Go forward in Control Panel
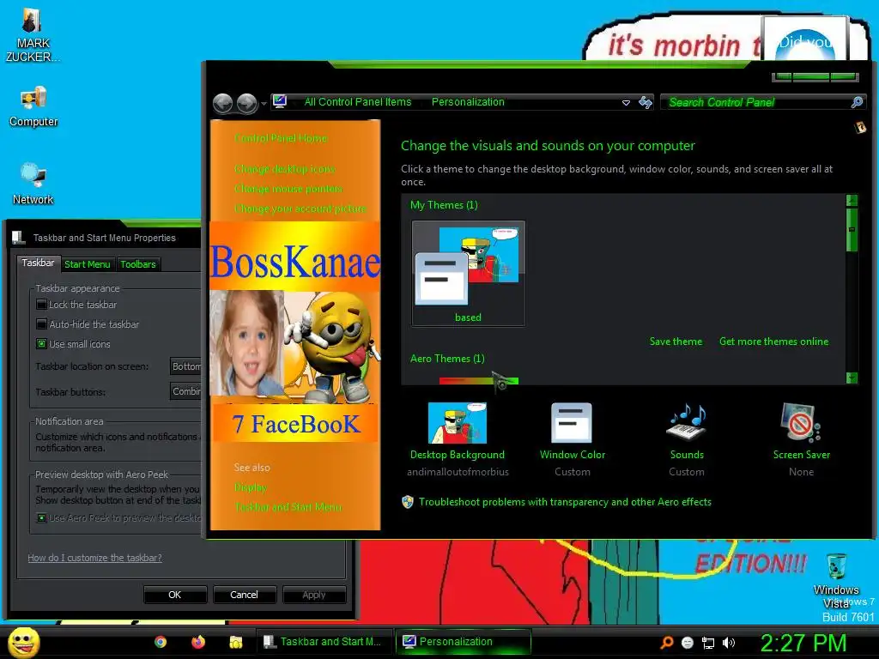Image resolution: width=879 pixels, height=659 pixels. [x=246, y=103]
